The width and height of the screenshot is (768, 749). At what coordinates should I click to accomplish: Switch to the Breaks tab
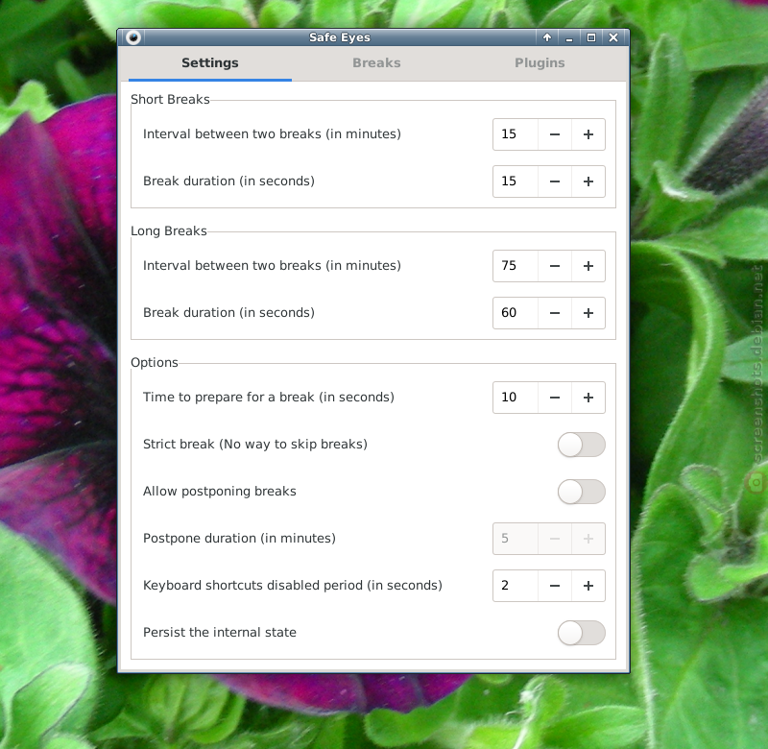point(376,63)
